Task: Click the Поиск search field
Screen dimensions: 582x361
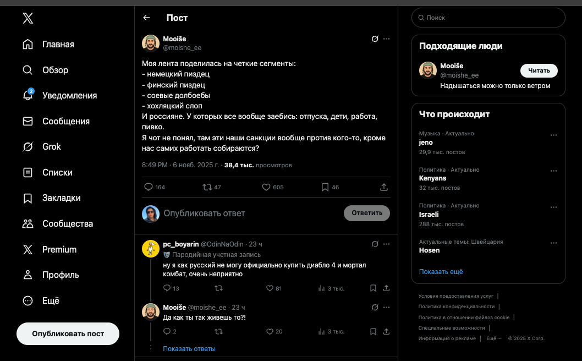Action: click(x=488, y=18)
